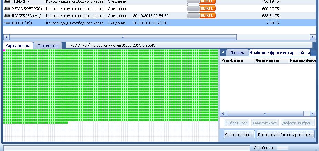Click the 638.54 ГБ size value
Viewport: 319px width, 151px height.
270,15
